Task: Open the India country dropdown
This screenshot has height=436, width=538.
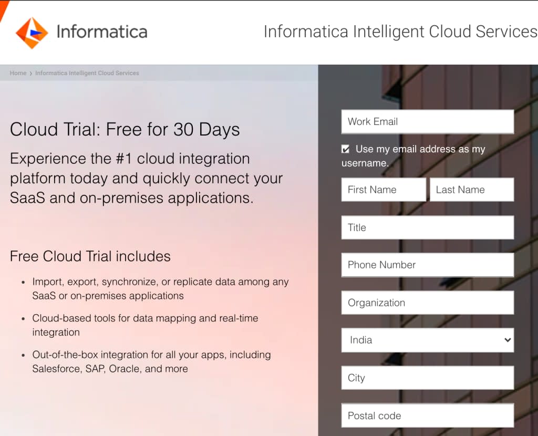Action: [428, 340]
